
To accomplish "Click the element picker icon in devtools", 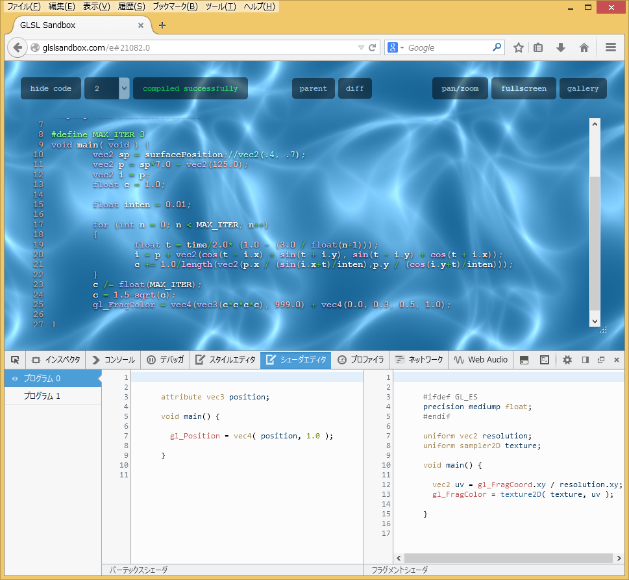I will pyautogui.click(x=14, y=360).
